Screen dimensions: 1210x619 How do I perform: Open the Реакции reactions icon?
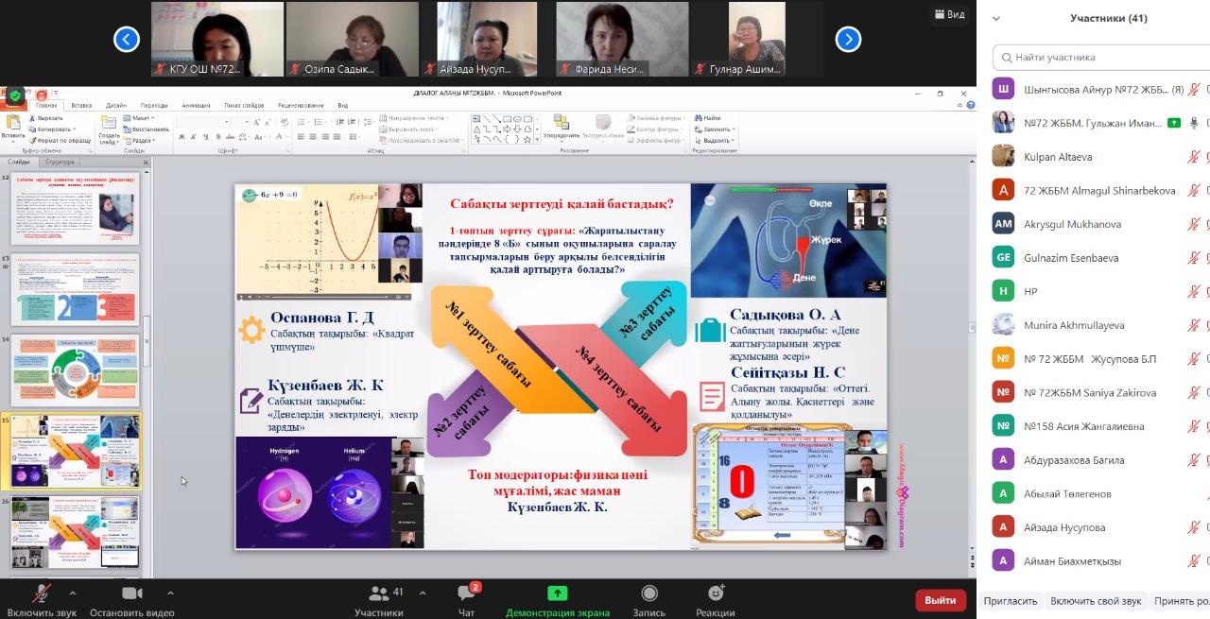coord(716,593)
